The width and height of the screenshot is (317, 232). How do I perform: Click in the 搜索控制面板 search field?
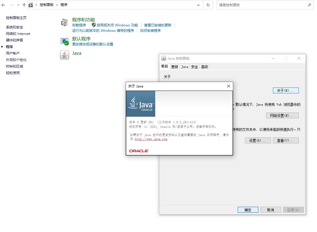tap(262, 5)
